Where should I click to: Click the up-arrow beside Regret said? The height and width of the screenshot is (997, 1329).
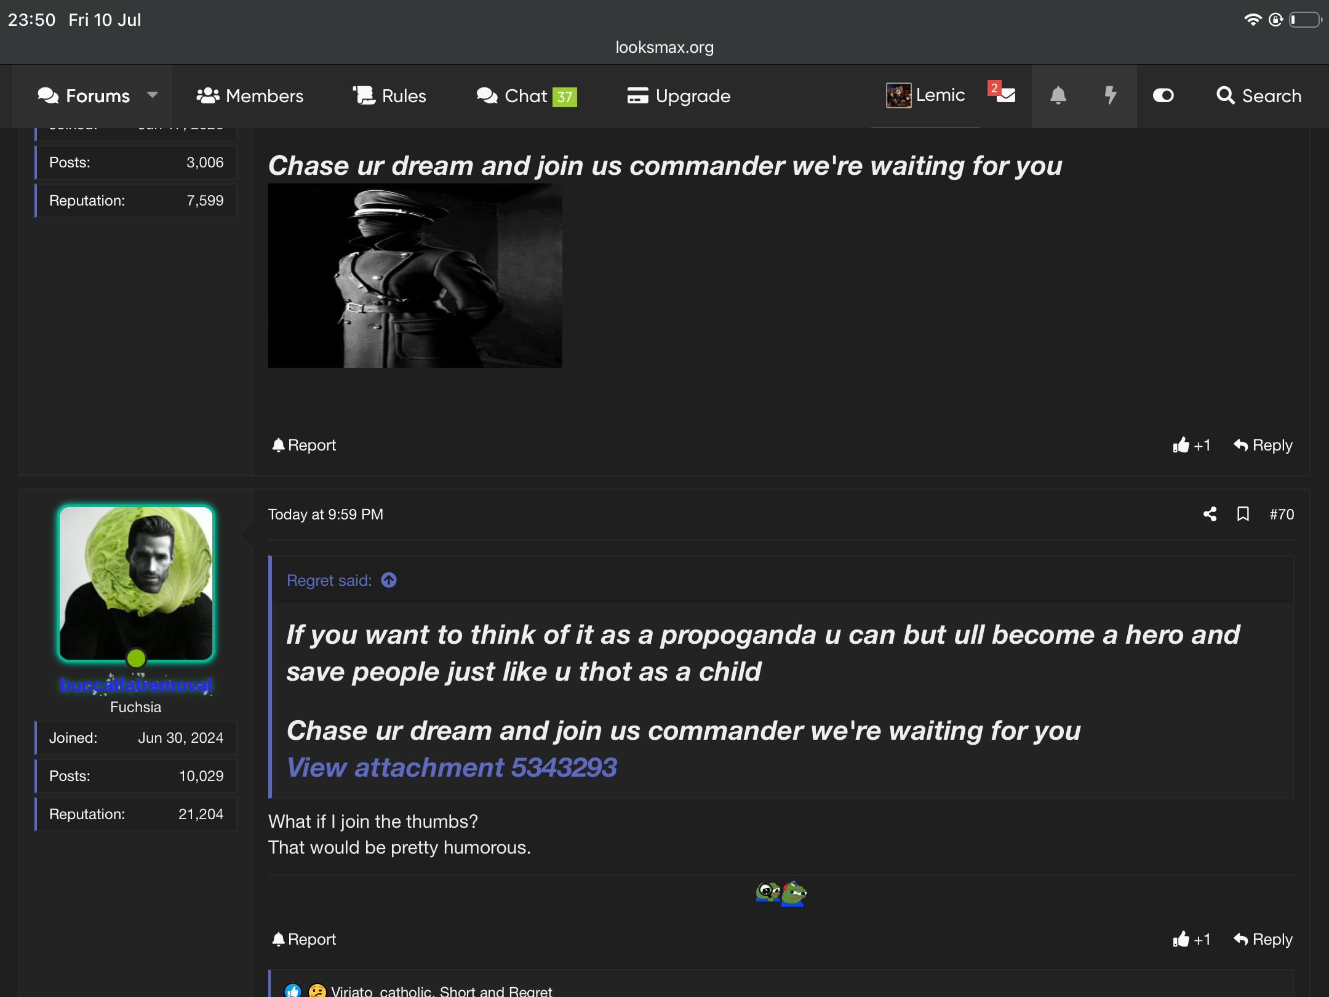click(389, 580)
